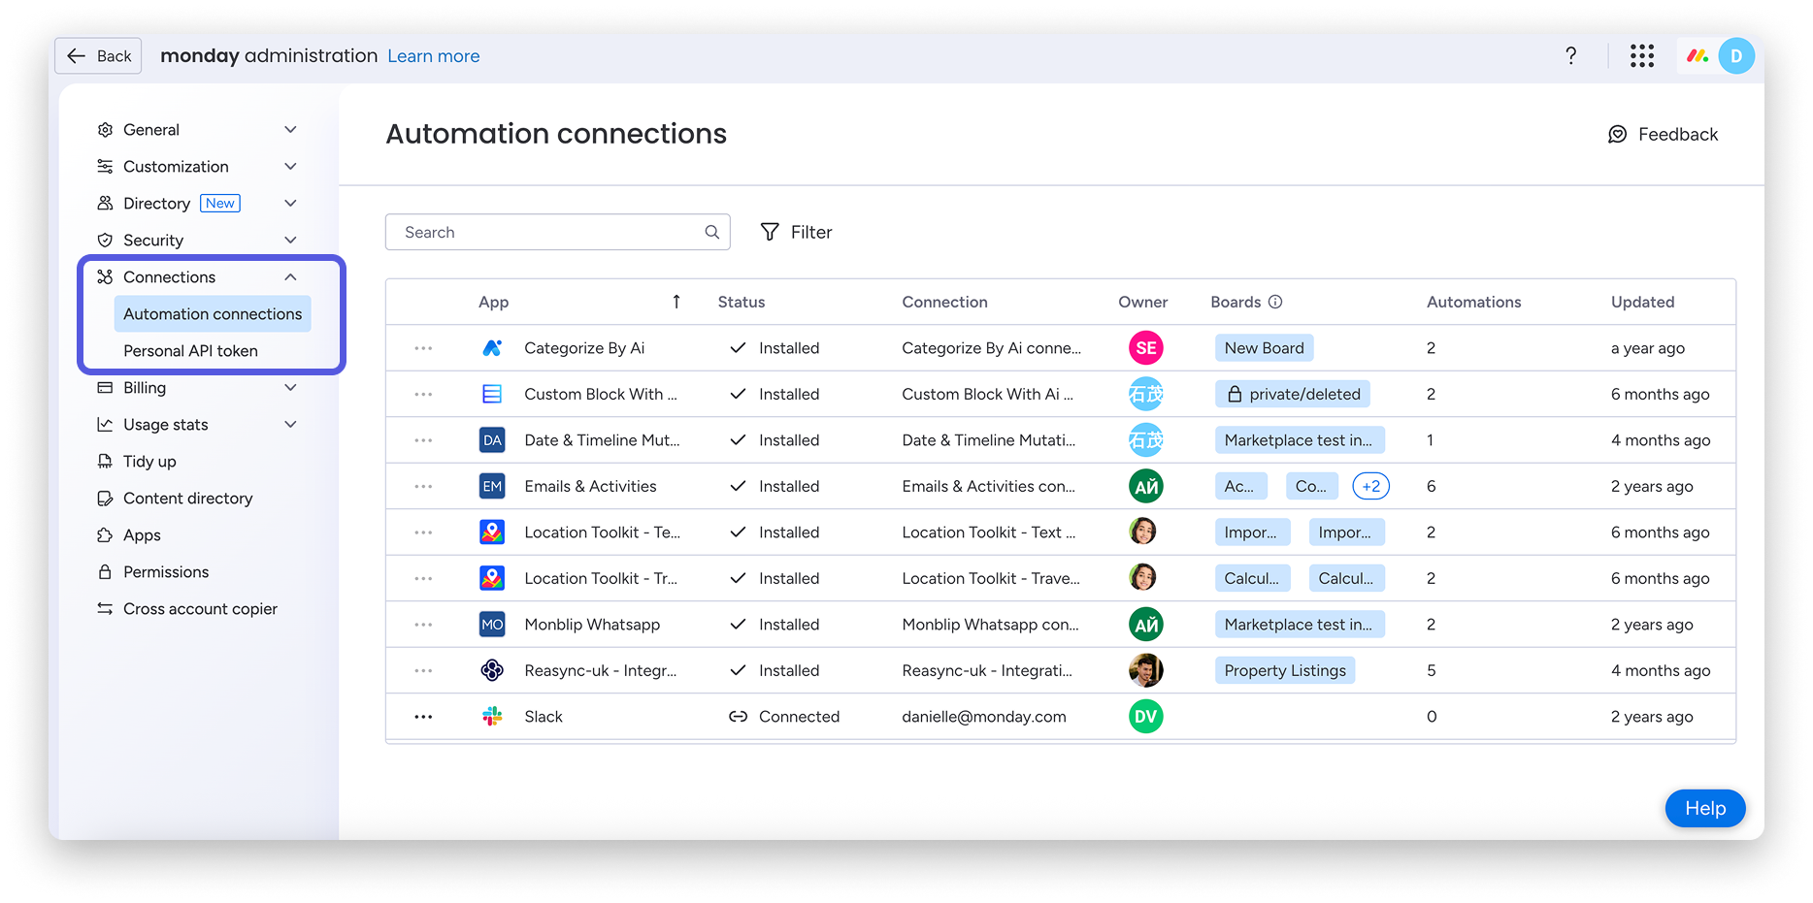Open row options for Monblip Whatsapp
Screen dimensions: 1813x903
[x=423, y=625]
